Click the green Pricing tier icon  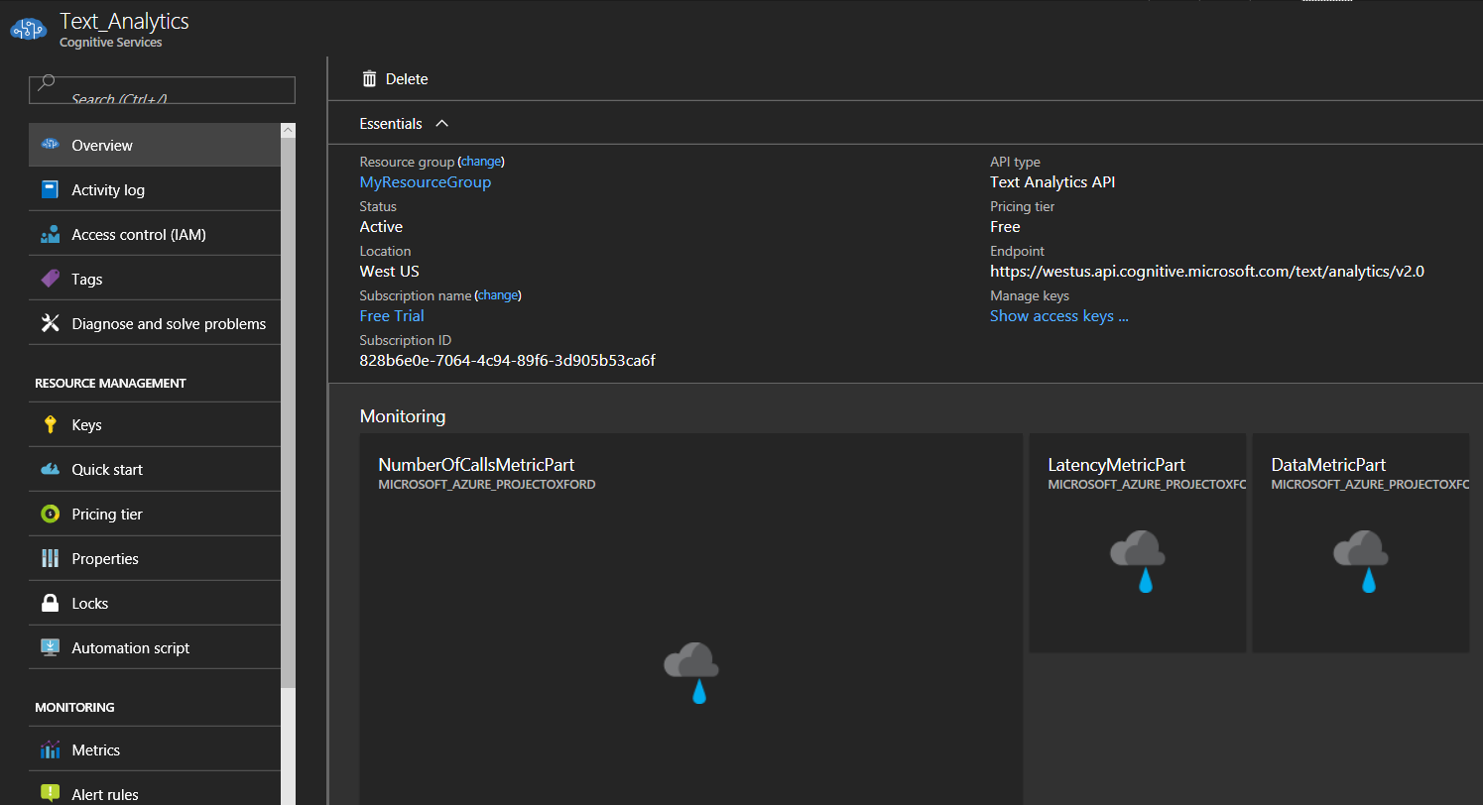click(50, 514)
